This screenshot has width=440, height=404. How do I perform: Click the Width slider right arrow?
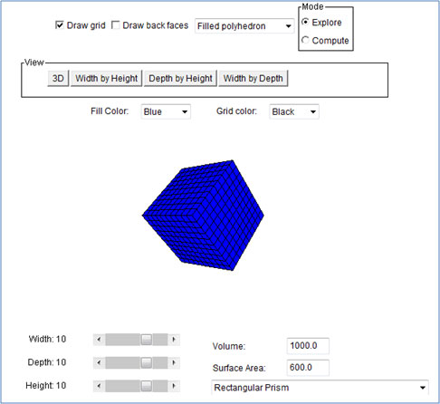pyautogui.click(x=174, y=340)
